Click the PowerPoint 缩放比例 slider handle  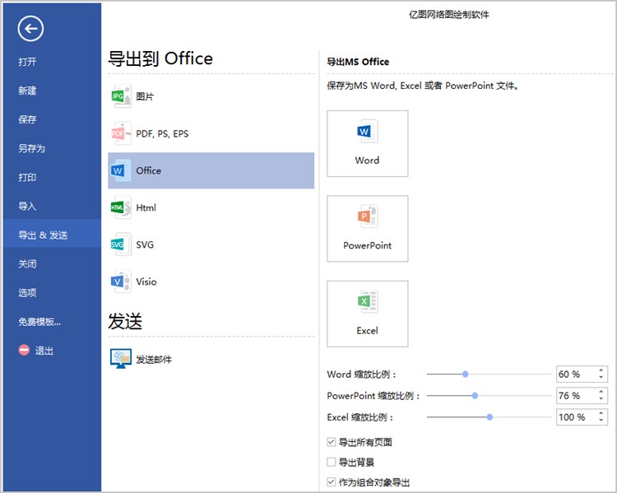[475, 395]
